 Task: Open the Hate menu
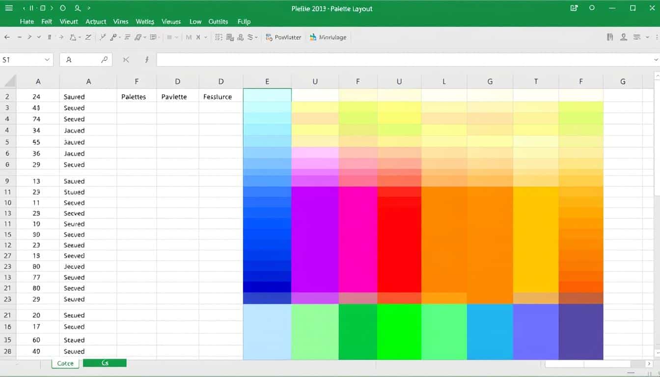27,22
